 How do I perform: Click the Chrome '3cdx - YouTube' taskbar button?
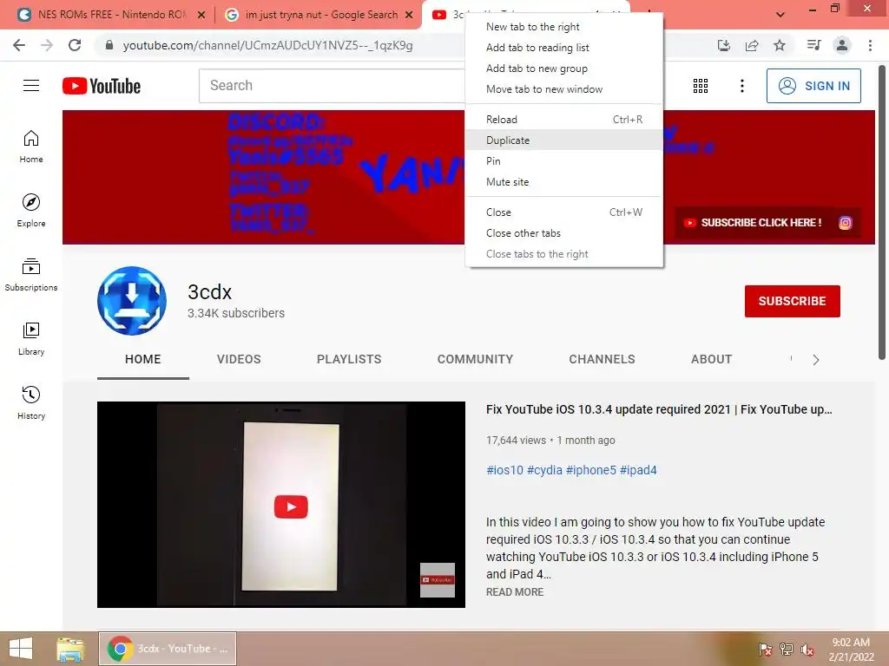pos(168,649)
